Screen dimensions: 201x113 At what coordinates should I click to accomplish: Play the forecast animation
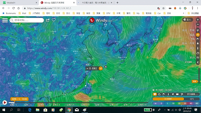tap(5, 103)
